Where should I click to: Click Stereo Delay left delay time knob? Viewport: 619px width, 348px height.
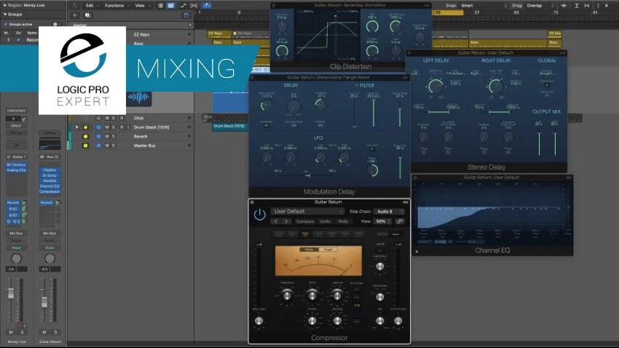[435, 85]
